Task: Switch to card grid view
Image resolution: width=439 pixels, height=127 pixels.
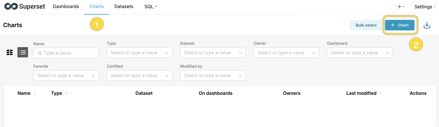Action: pos(10,52)
